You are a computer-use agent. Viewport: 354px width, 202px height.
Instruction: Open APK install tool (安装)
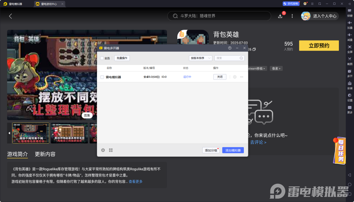(350, 84)
